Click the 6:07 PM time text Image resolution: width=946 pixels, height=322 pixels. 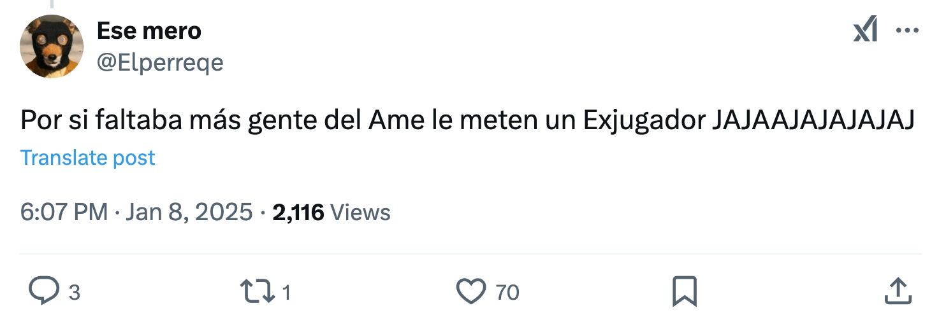(x=64, y=212)
